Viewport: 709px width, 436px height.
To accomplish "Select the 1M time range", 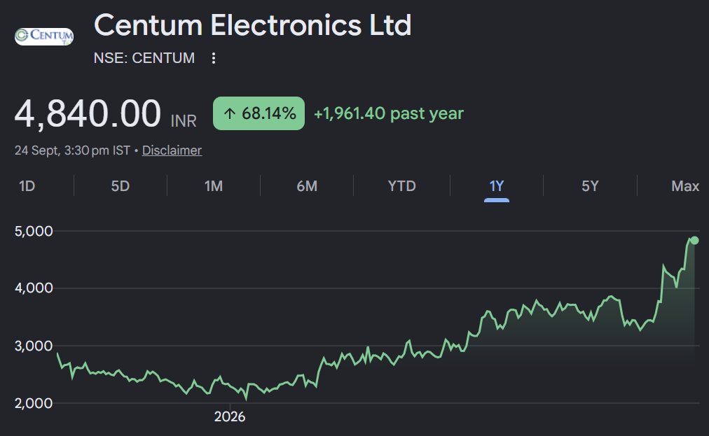I will (214, 185).
